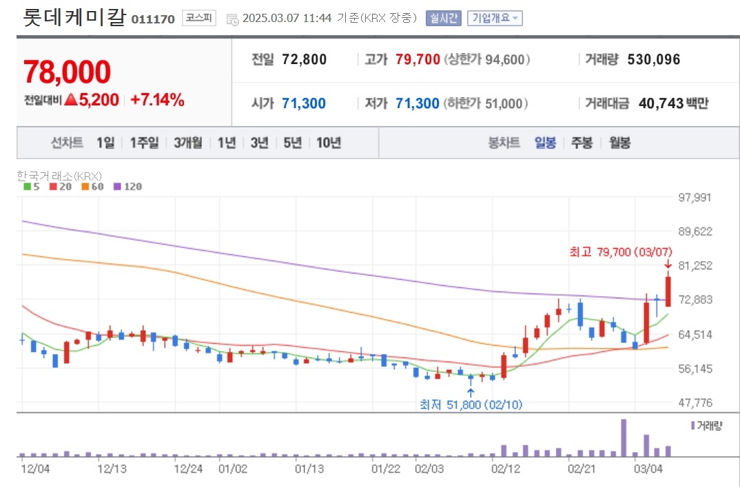Click the 한국거래소(KRX) chart label

click(59, 176)
